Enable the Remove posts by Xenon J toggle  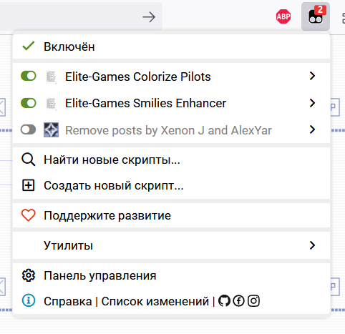29,130
